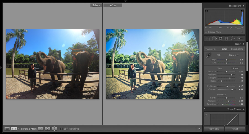Click the Saturation value -45 field
249x134 pixels.
pyautogui.click(x=241, y=104)
